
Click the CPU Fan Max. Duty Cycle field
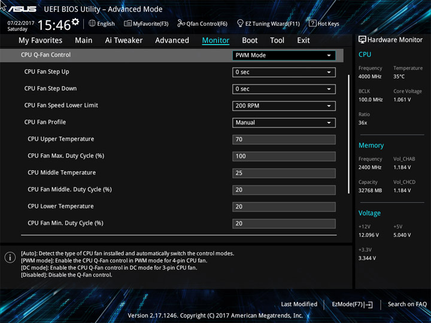click(x=284, y=156)
